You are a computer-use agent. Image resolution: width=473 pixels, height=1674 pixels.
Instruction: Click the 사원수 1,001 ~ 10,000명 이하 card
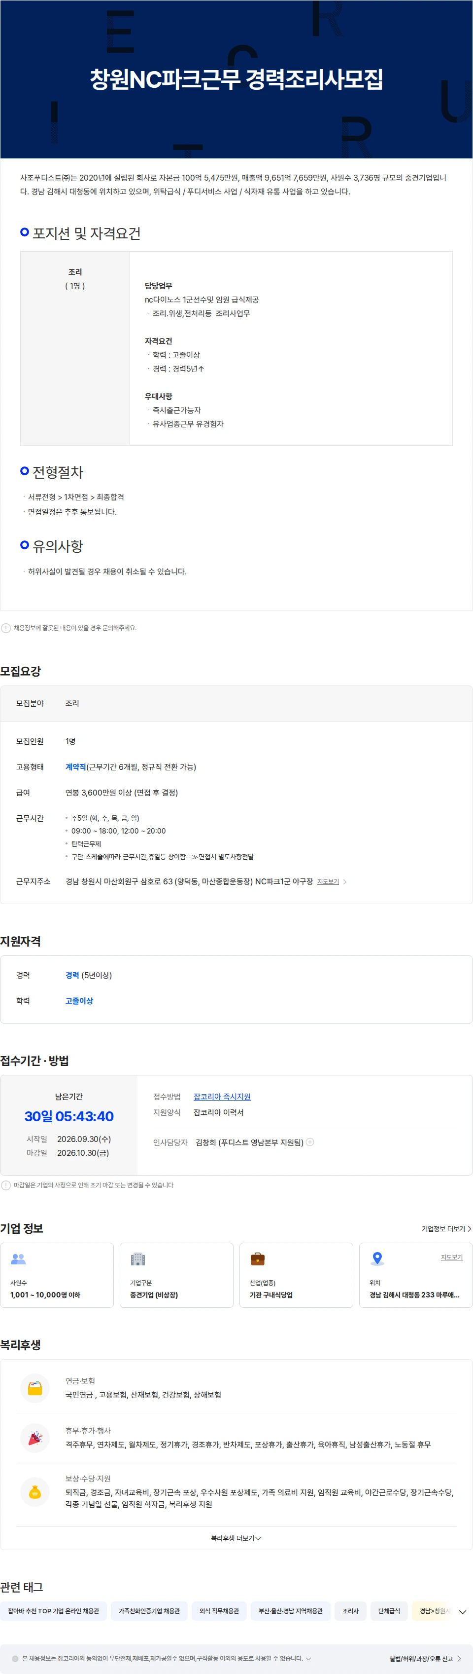click(x=57, y=1275)
